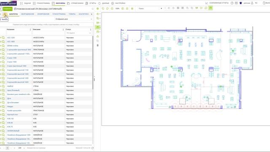Click magnifier icon in Круглый стол row
This screenshot has height=152, width=270.
click(x=3, y=114)
